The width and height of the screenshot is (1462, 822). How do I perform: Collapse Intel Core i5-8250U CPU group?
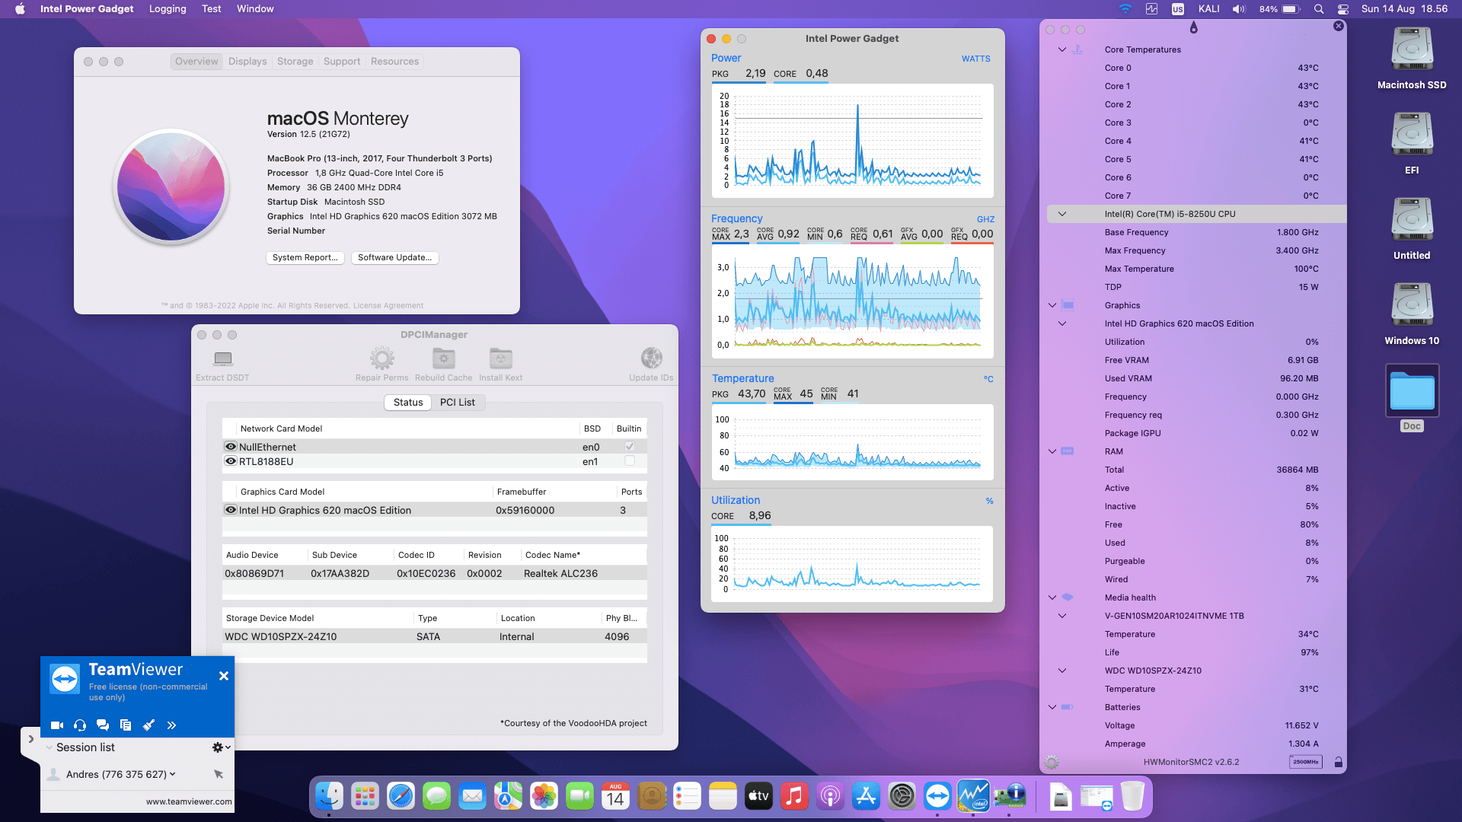[x=1061, y=214]
